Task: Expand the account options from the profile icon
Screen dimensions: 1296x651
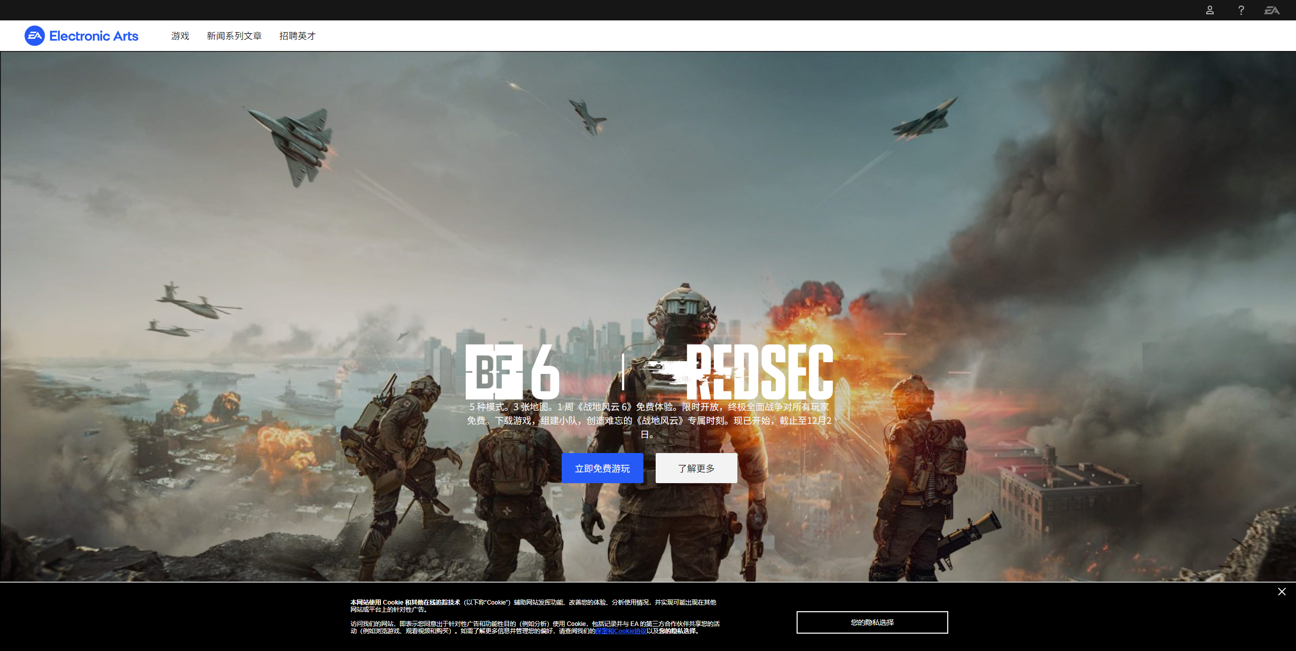Action: point(1210,10)
